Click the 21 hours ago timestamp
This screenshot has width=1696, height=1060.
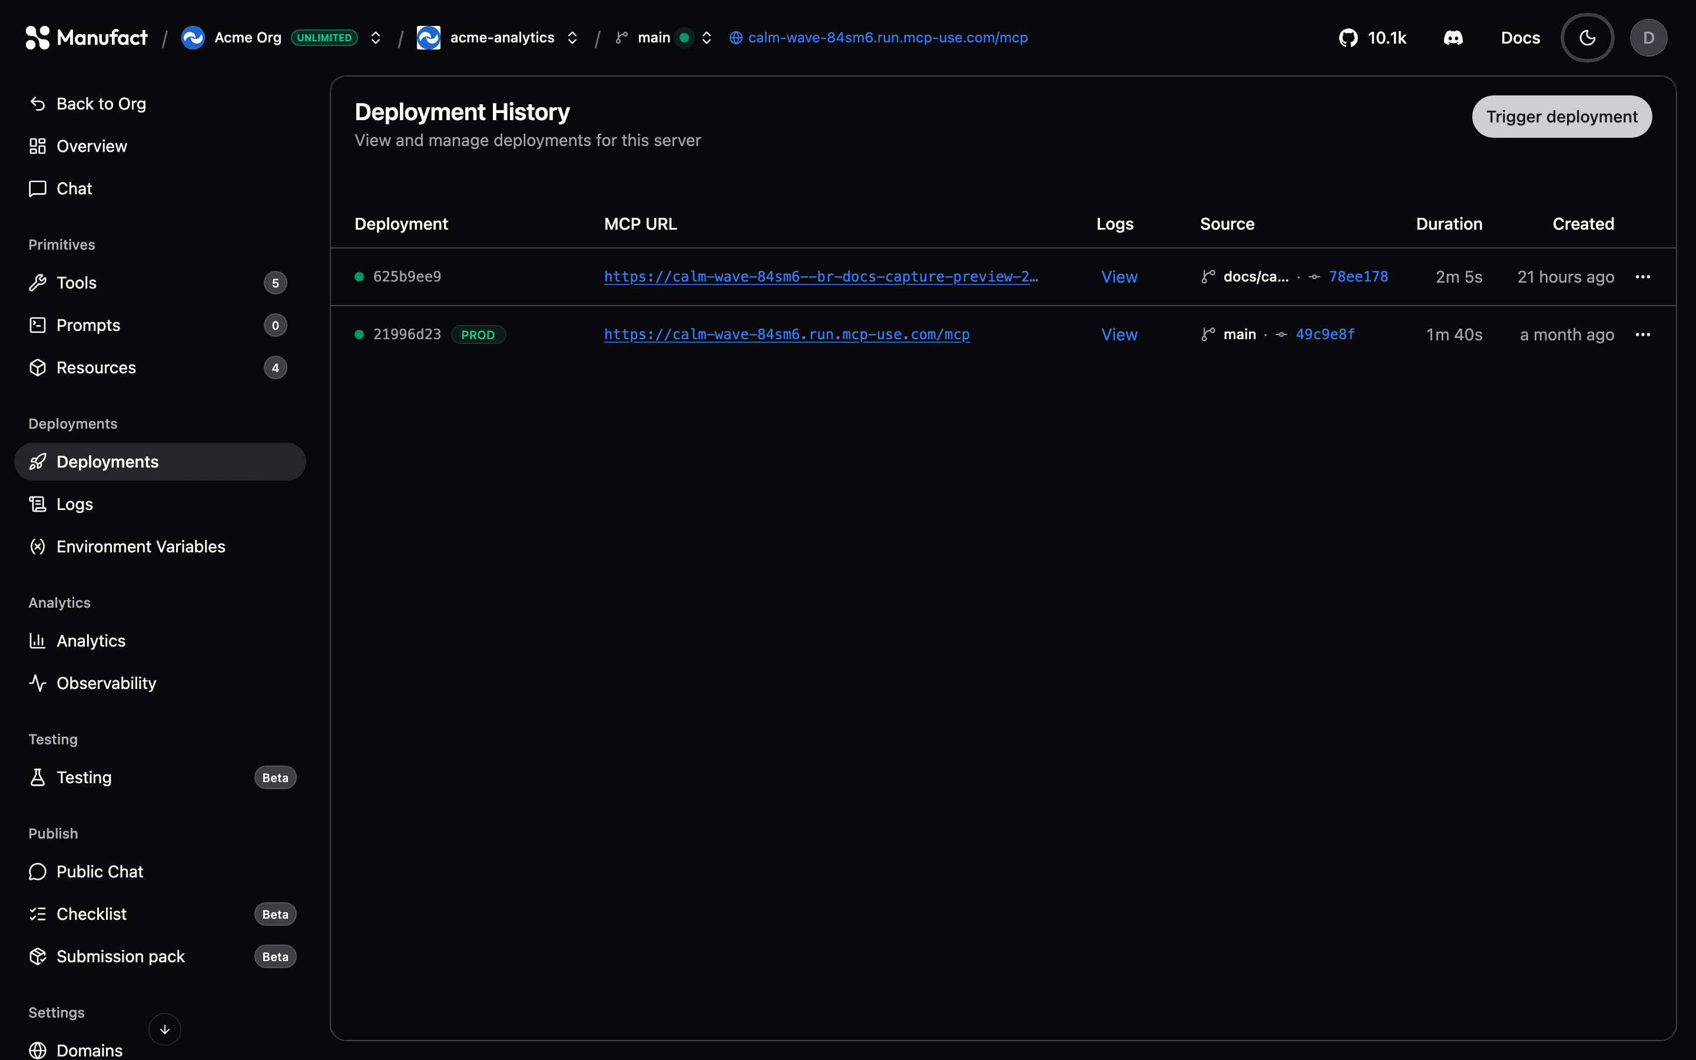1566,277
